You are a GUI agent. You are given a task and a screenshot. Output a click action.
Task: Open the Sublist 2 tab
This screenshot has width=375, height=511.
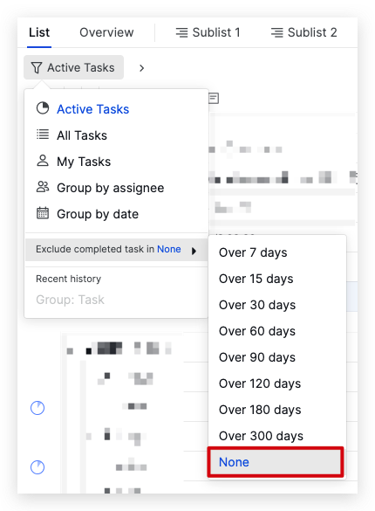(x=304, y=32)
